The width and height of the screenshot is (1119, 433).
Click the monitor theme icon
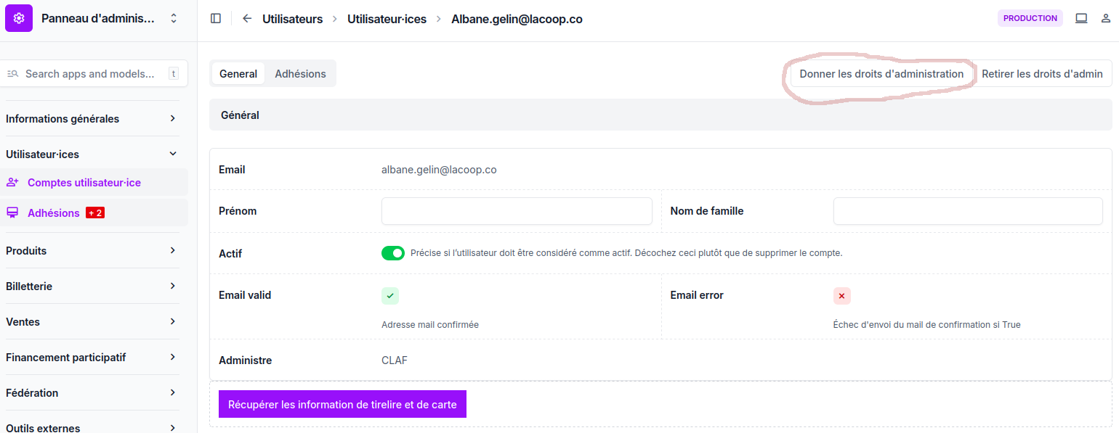pyautogui.click(x=1081, y=19)
